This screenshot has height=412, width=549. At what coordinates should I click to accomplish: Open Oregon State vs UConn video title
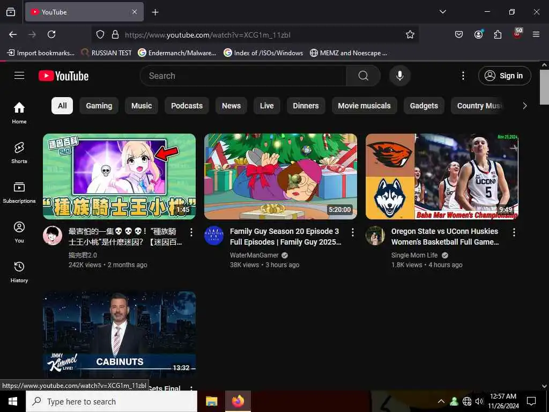(x=445, y=237)
